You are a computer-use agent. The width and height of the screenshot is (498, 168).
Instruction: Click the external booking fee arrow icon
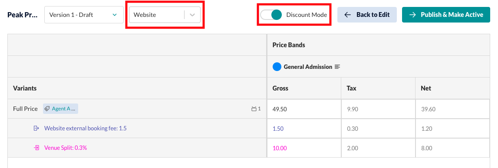pos(36,128)
